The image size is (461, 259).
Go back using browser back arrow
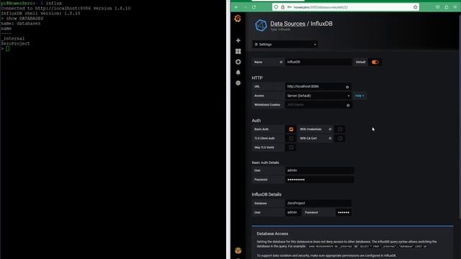pyautogui.click(x=237, y=7)
